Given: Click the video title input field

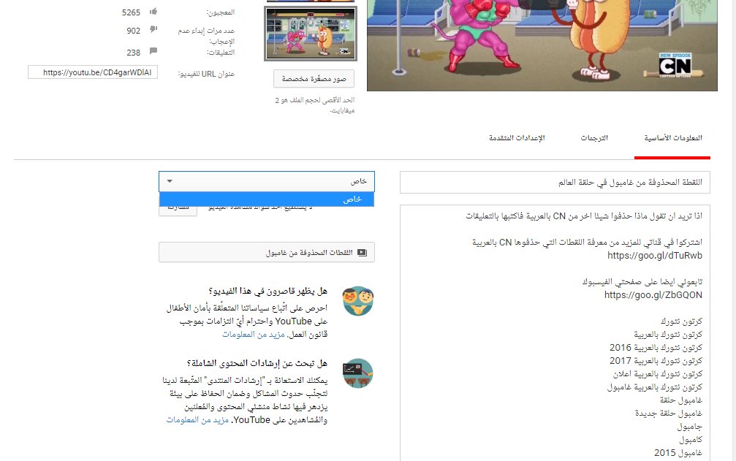Looking at the screenshot, I should 555,183.
